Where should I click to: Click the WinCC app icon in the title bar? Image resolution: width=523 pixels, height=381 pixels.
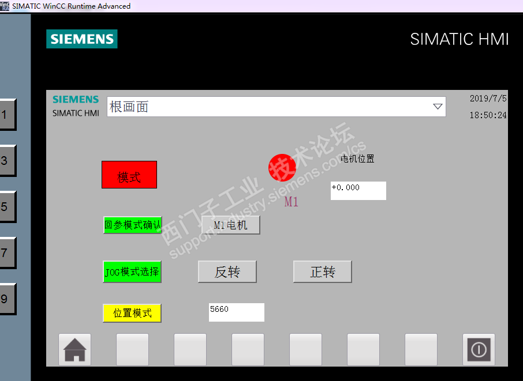(x=5, y=6)
